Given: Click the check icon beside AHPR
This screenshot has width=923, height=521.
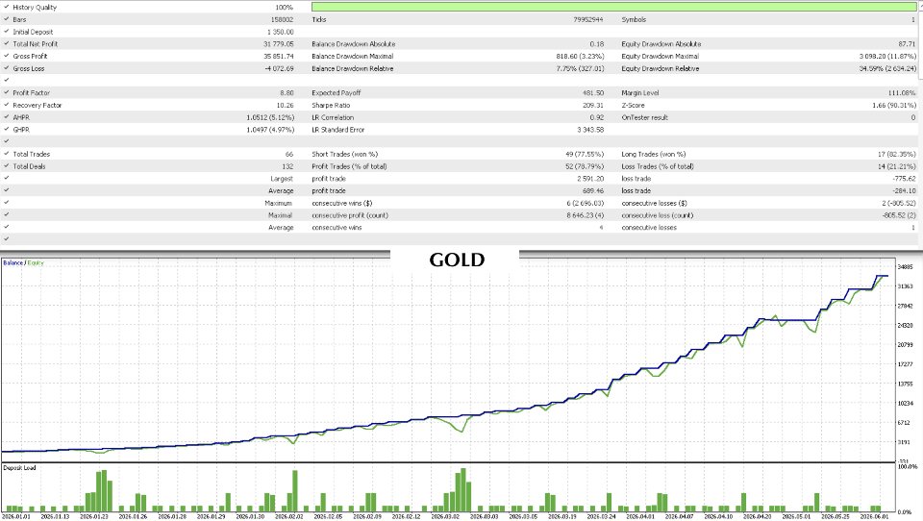Looking at the screenshot, I should 6,117.
